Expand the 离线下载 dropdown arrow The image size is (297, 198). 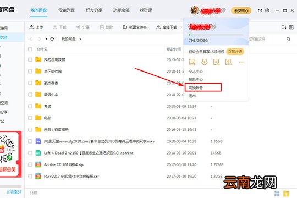182,28
